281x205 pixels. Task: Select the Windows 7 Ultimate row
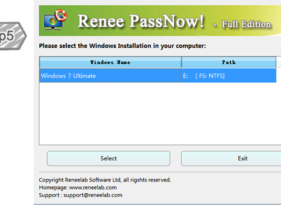pyautogui.click(x=158, y=76)
